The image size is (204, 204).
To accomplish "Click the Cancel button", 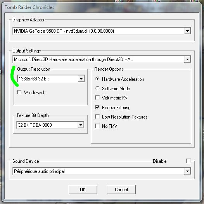I will click(x=121, y=190).
